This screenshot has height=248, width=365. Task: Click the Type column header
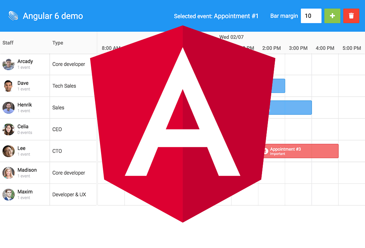pos(58,43)
